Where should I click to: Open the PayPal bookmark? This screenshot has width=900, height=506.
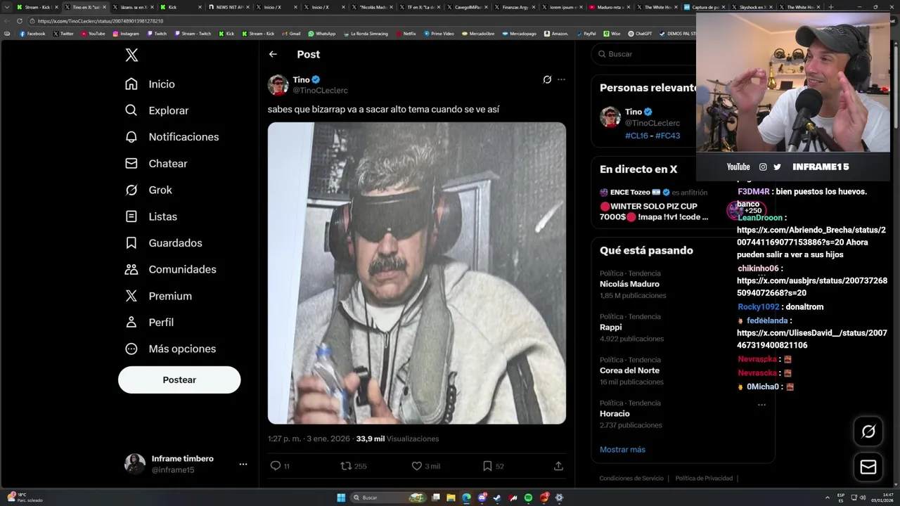click(586, 33)
